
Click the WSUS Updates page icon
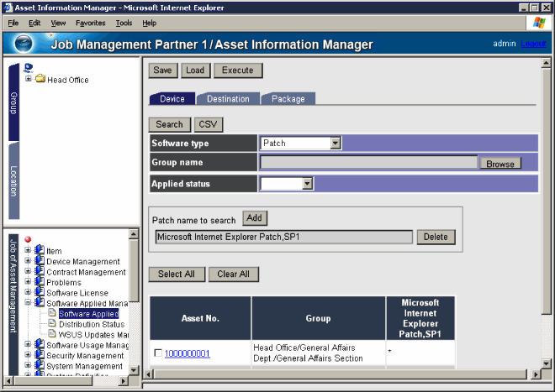tap(51, 335)
